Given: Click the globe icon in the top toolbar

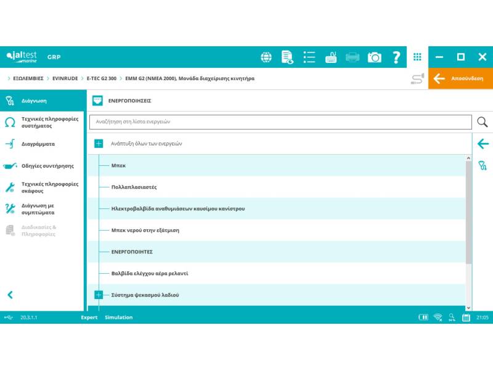Looking at the screenshot, I should point(266,57).
